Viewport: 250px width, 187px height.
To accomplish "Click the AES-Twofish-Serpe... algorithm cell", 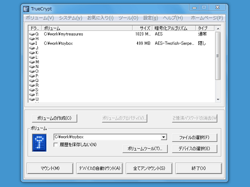I will tap(175, 43).
